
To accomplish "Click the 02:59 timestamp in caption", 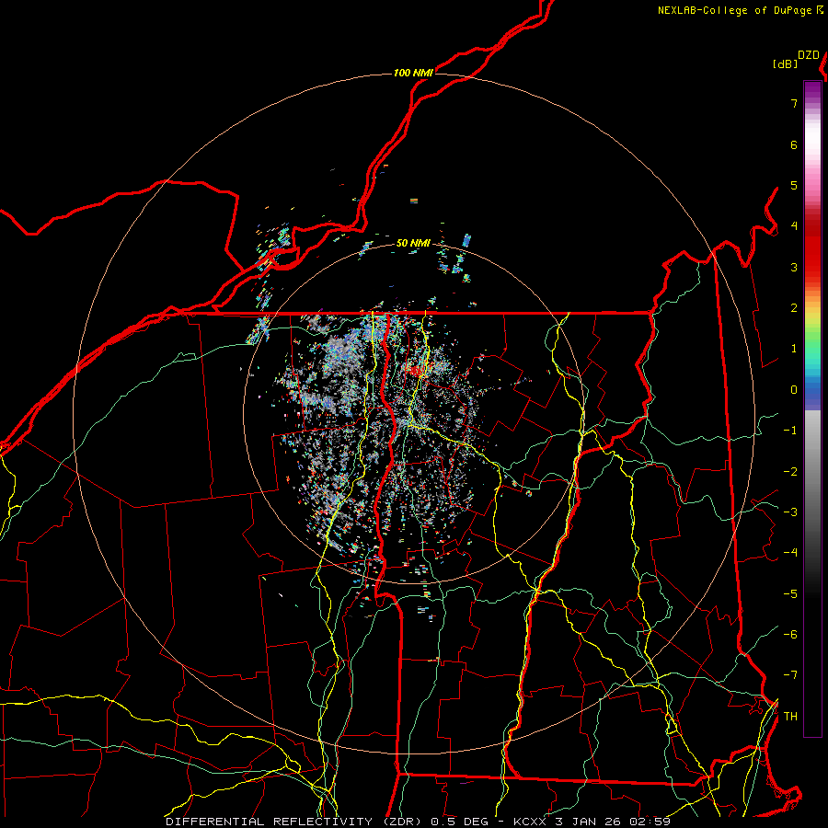I will tap(650, 822).
